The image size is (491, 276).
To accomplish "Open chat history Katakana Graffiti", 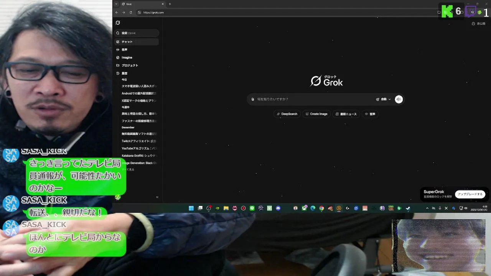I will coord(139,156).
